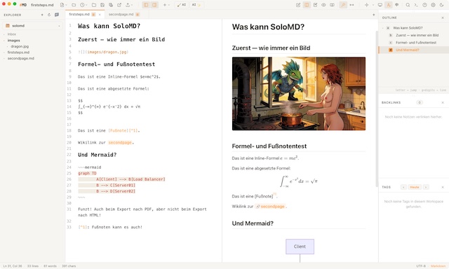Open the new file dropdown arrow
This screenshot has height=269, width=449.
coord(66,5)
